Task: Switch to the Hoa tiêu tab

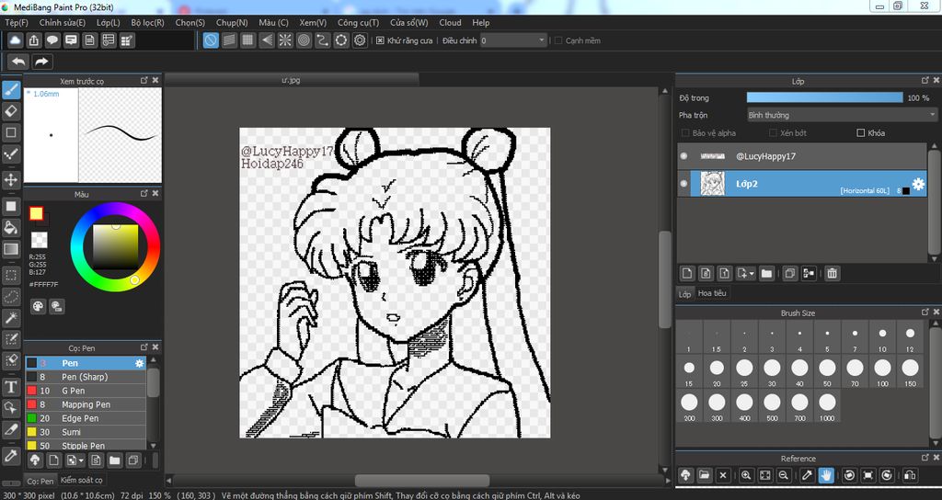Action: pyautogui.click(x=712, y=293)
